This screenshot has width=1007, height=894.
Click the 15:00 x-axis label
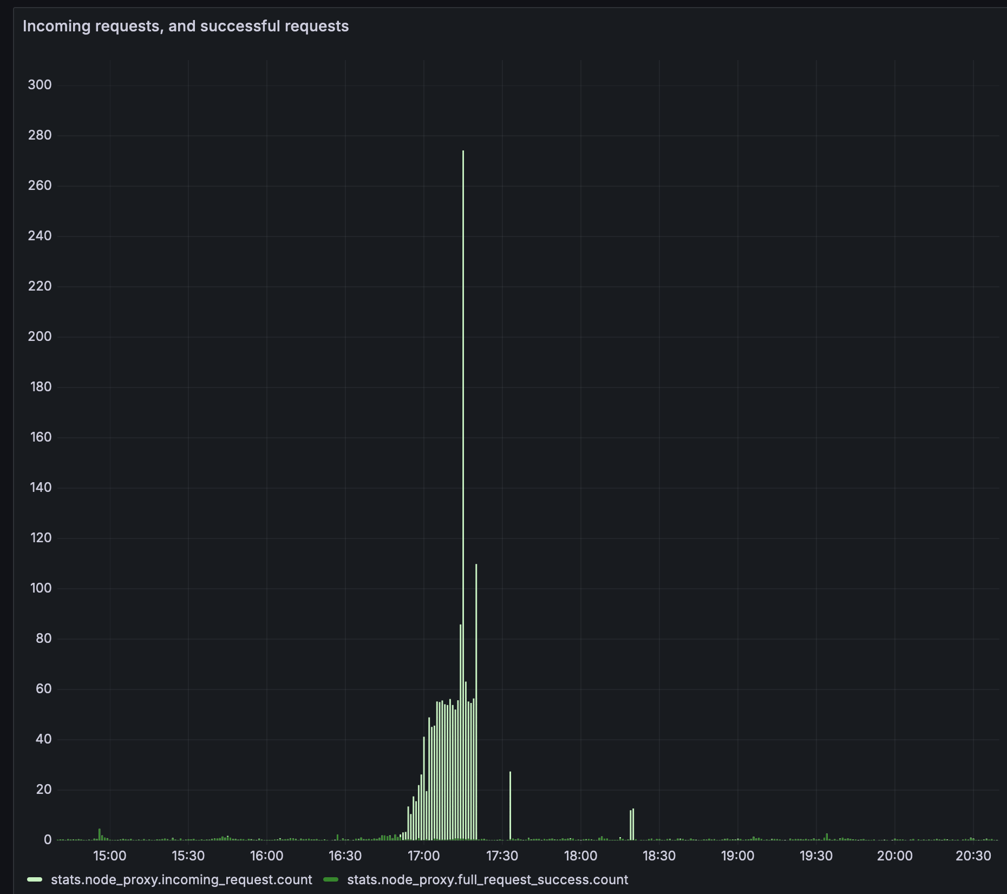coord(109,856)
